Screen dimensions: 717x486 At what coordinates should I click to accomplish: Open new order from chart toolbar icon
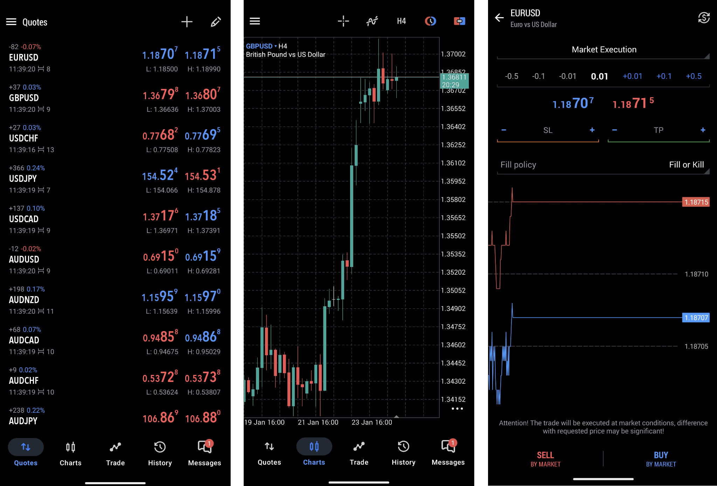(x=459, y=21)
